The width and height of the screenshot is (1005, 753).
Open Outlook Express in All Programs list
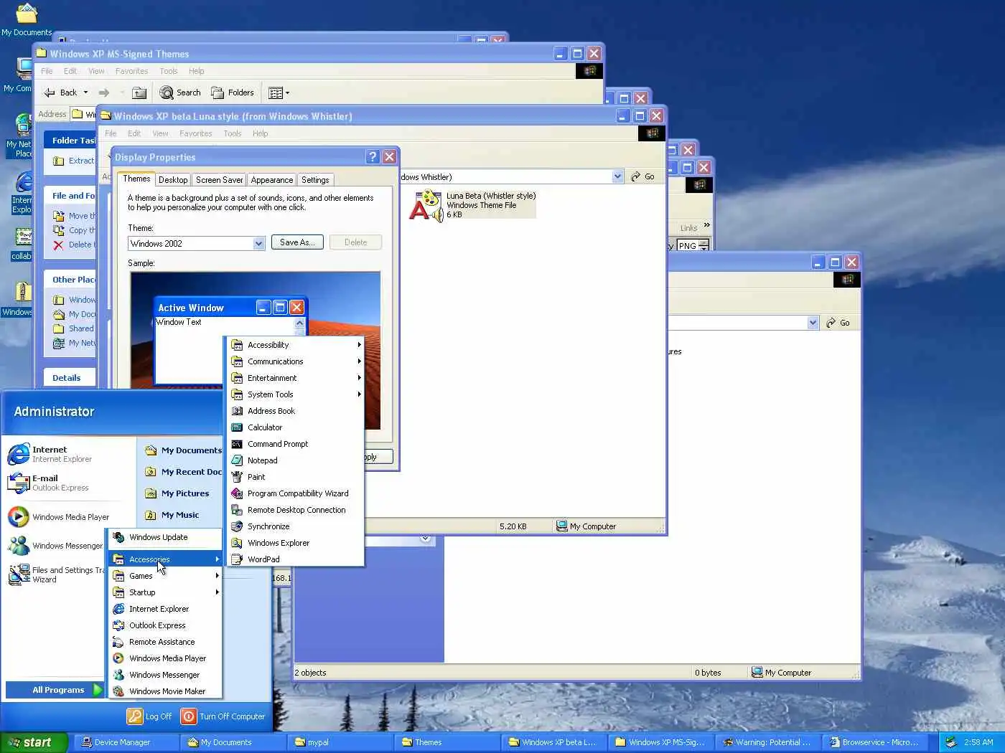tap(165, 625)
